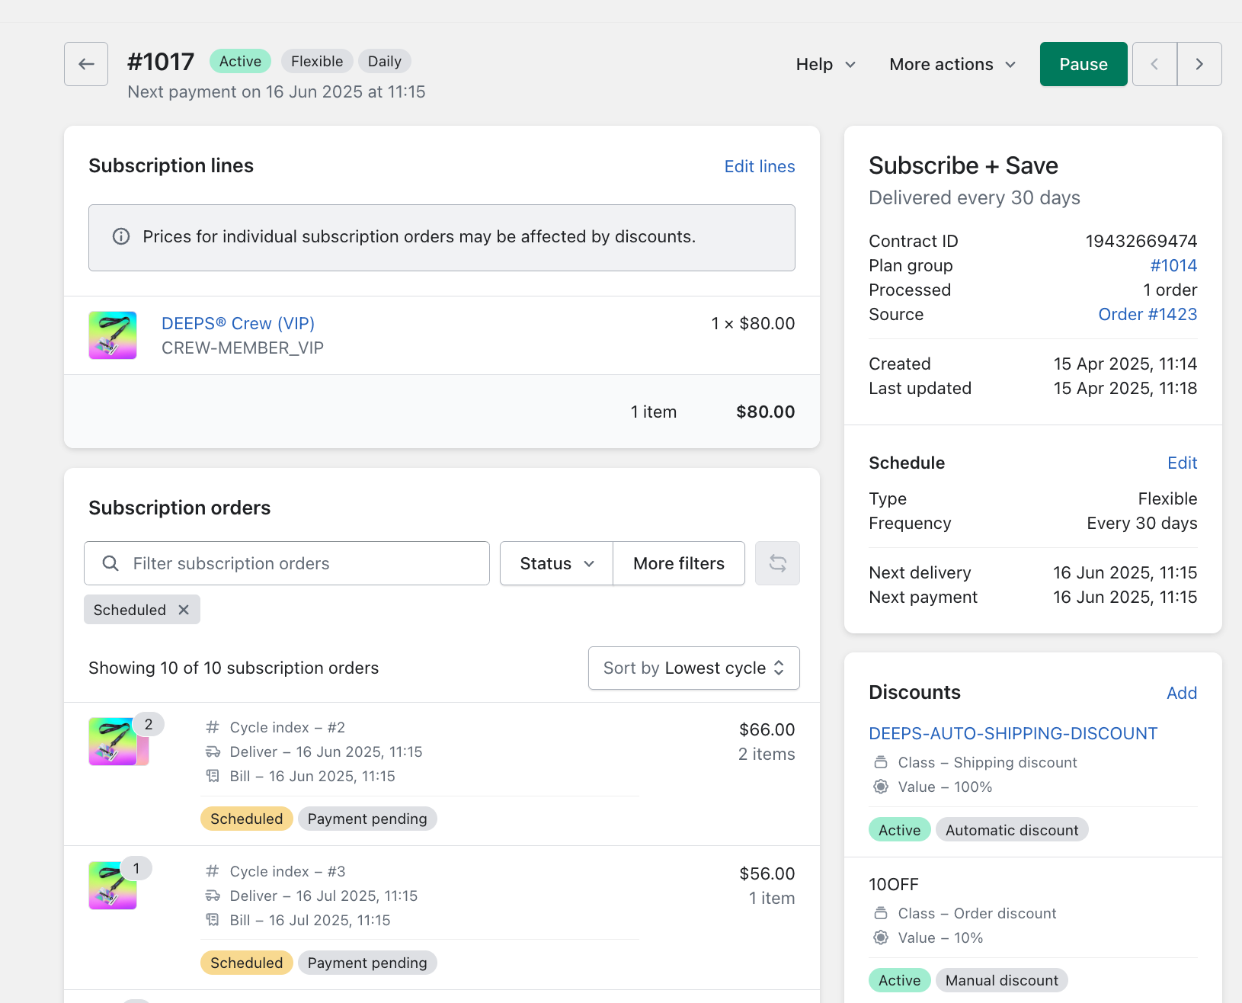Open the More filters button
The width and height of the screenshot is (1242, 1003).
click(679, 563)
